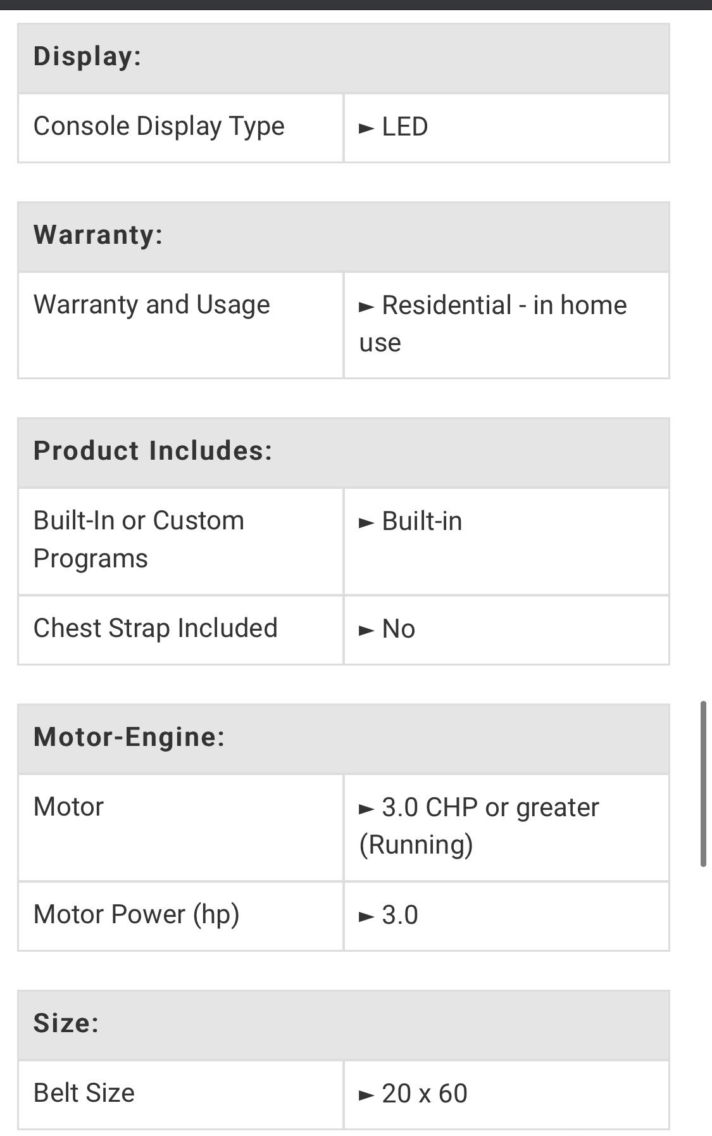The image size is (712, 1136).
Task: Select the Display section header
Action: coord(87,57)
